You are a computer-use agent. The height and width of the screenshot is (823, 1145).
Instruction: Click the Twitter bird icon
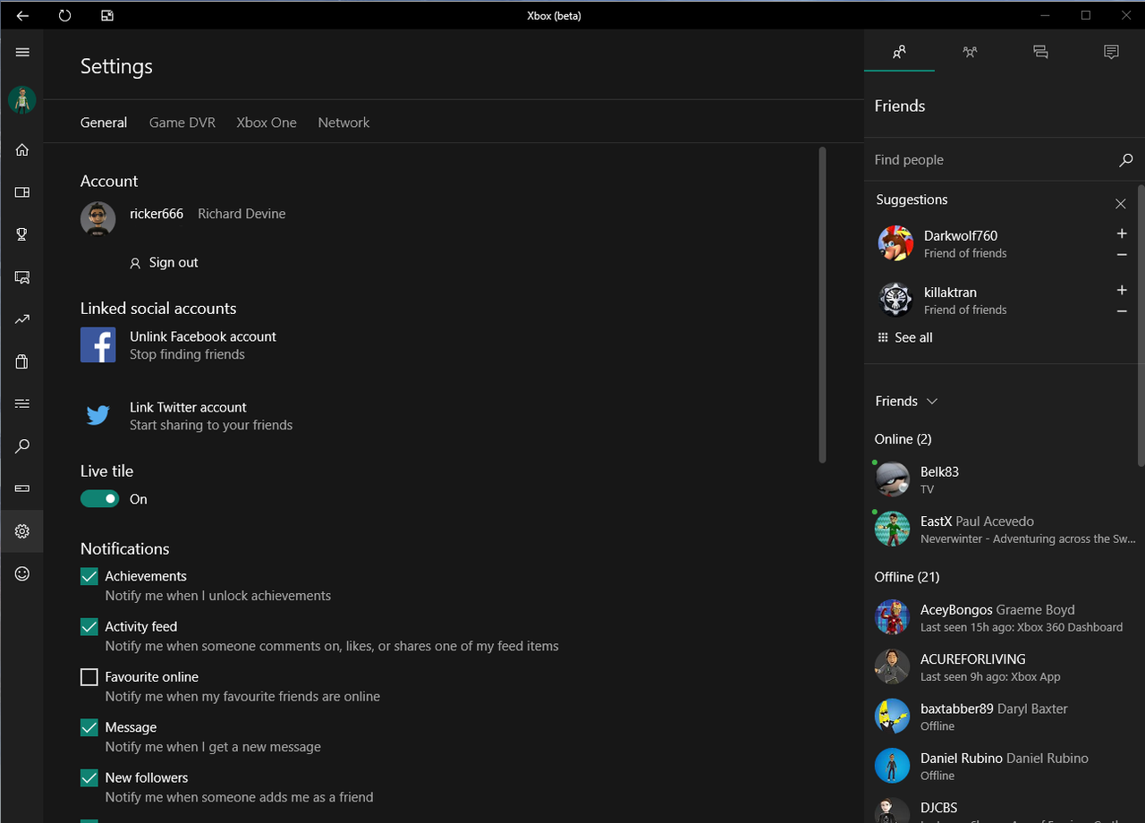98,415
